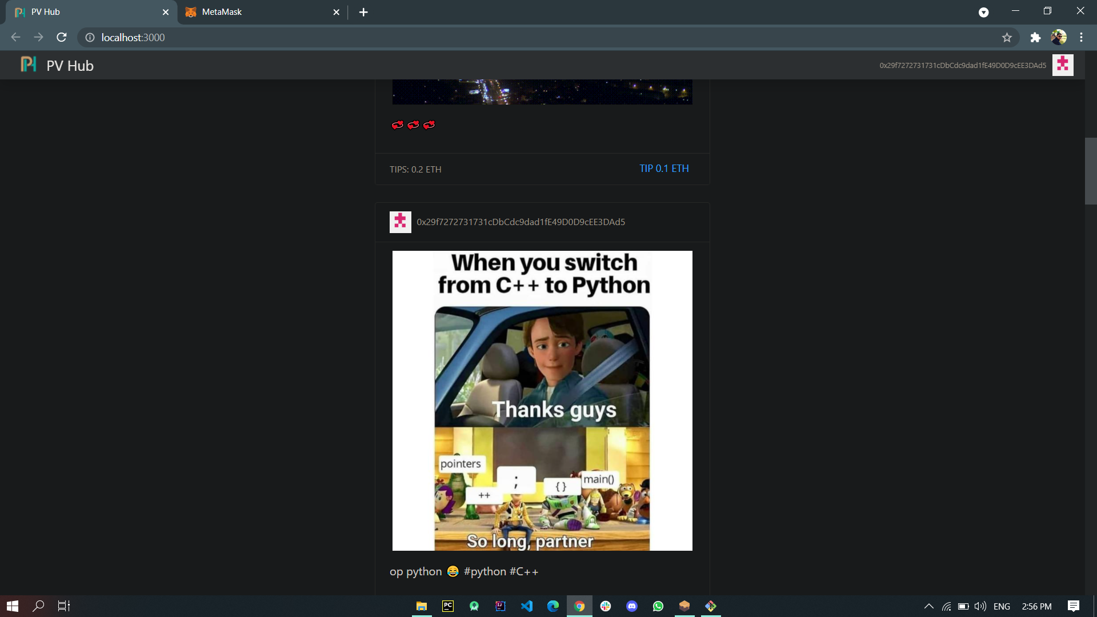Click the account identicon in the header

pyautogui.click(x=1062, y=65)
